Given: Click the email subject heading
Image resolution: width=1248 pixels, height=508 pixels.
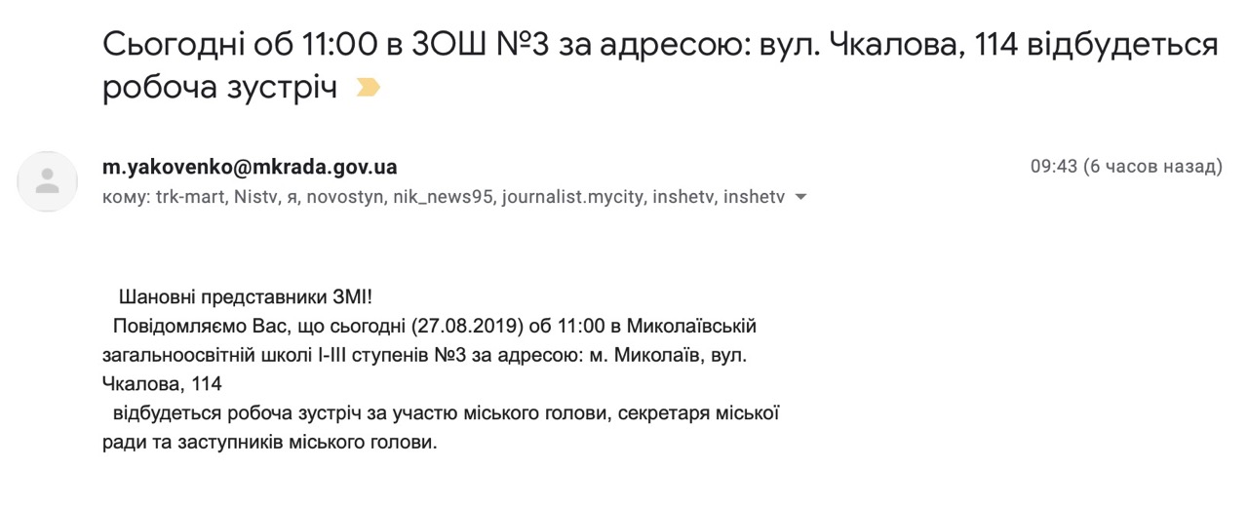Looking at the screenshot, I should pos(660,44).
